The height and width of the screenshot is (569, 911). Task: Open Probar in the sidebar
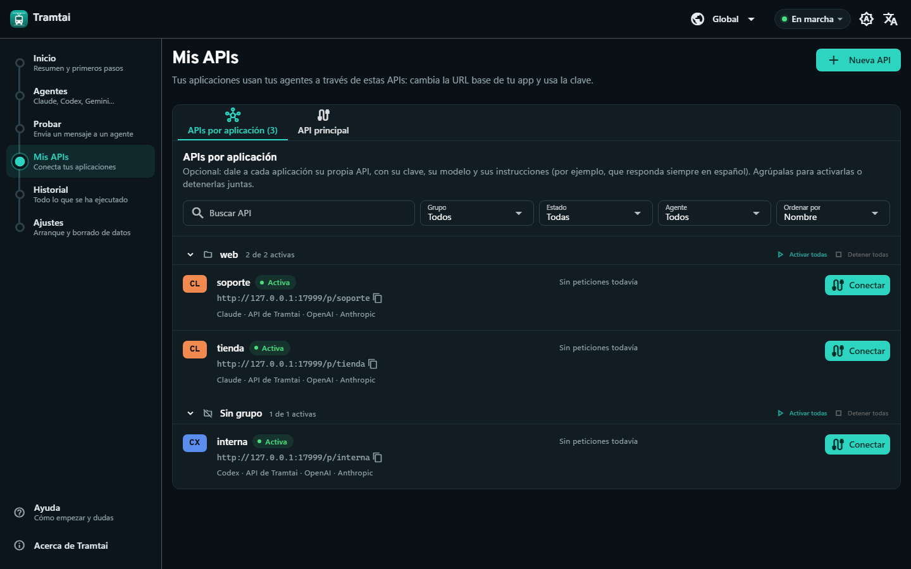81,128
